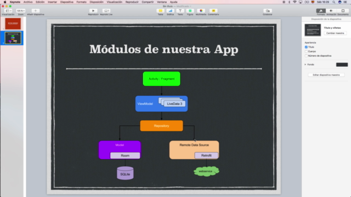Open the Notification Center icon
Viewport: 351px width, 197px height.
click(346, 2)
